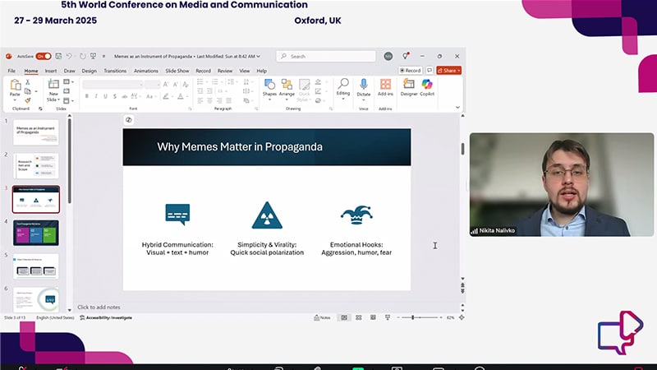The height and width of the screenshot is (370, 657).
Task: Click the Record button
Action: click(x=411, y=71)
